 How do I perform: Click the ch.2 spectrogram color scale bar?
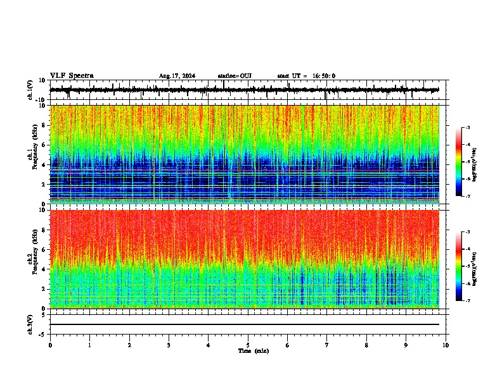tap(459, 266)
